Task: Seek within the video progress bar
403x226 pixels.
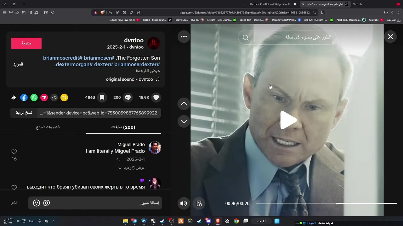Action: pos(326,203)
